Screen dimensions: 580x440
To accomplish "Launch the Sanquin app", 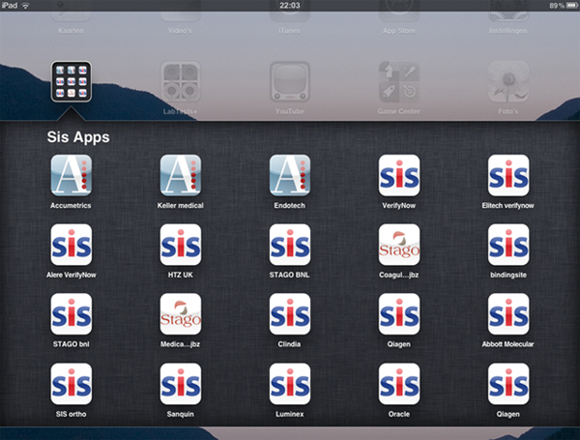I will (x=180, y=384).
